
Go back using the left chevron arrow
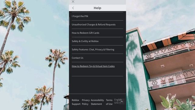click(73, 8)
